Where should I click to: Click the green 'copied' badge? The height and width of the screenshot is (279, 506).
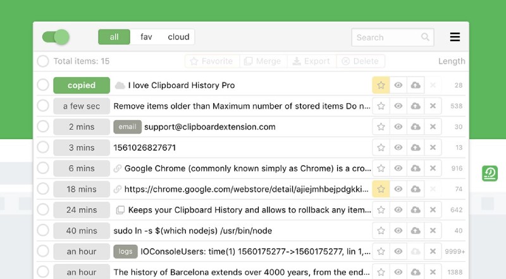pyautogui.click(x=82, y=85)
